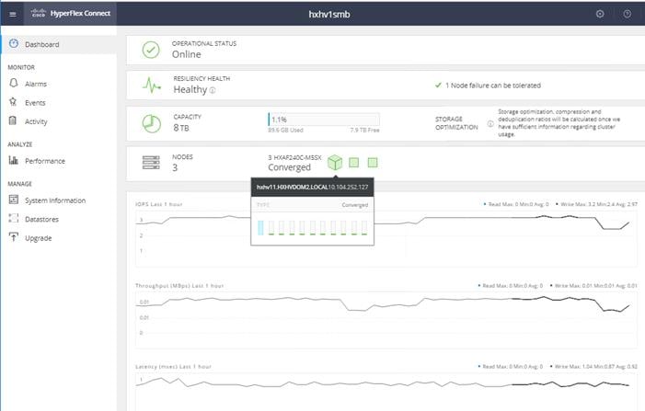645x411 pixels.
Task: Open Upgrade in the sidebar
Action: click(58, 238)
